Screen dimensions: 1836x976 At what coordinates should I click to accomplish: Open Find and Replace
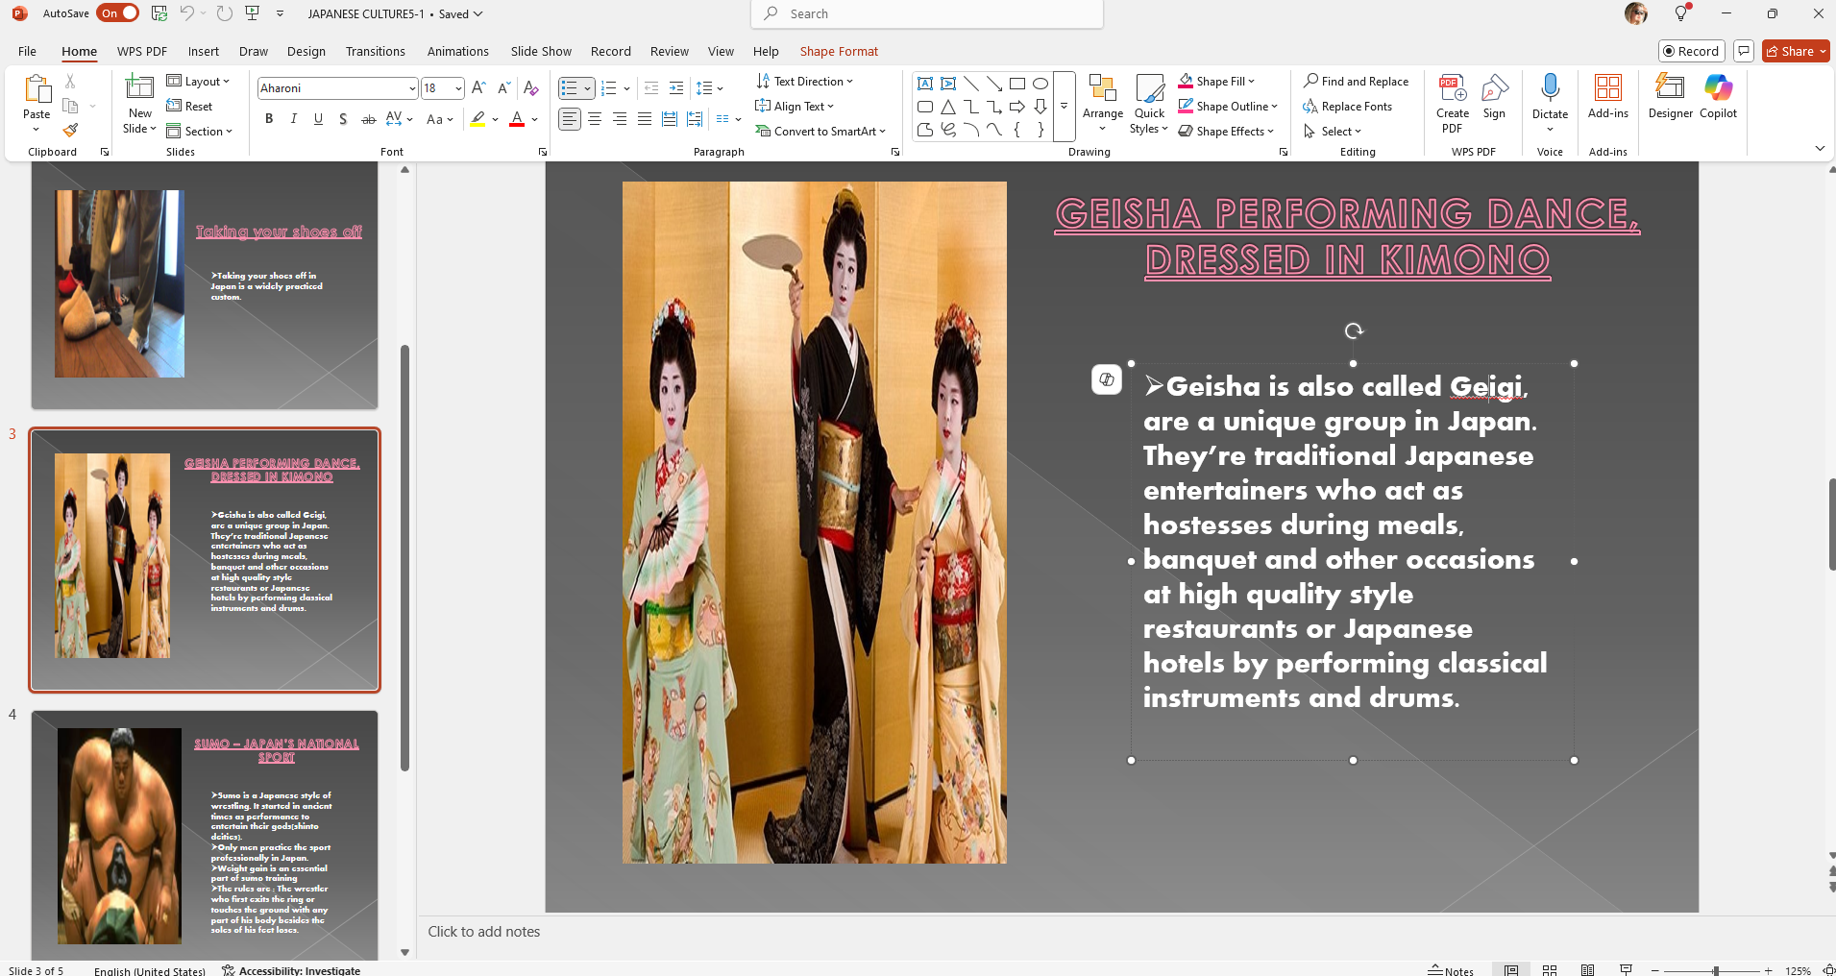pos(1357,82)
